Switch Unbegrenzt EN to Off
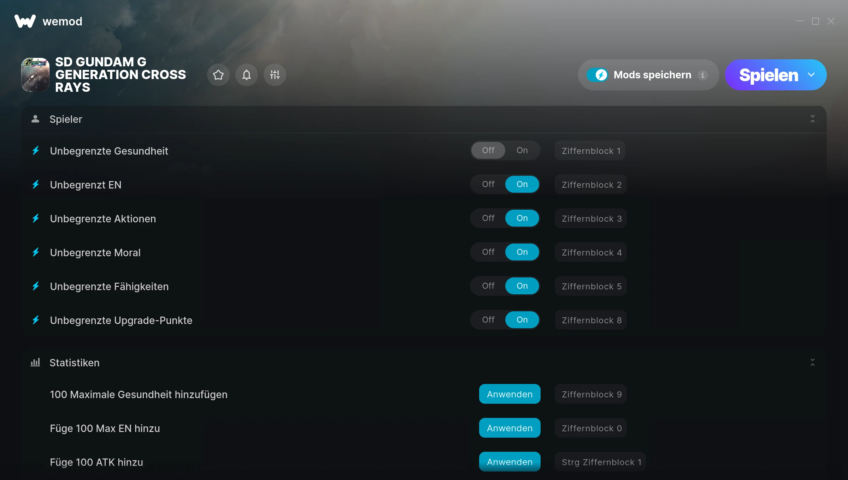848x480 pixels. click(488, 184)
